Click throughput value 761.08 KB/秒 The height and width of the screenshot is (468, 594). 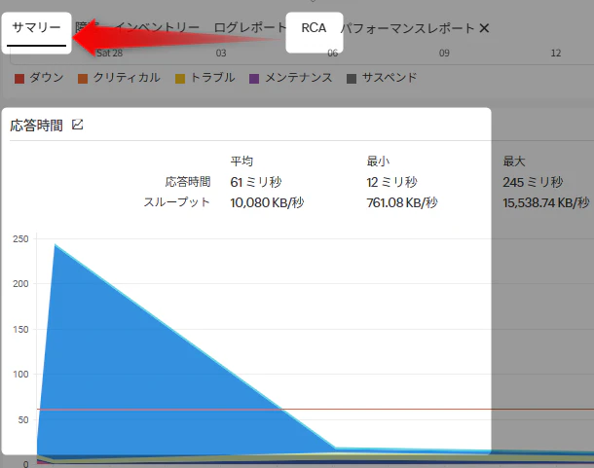pos(402,202)
